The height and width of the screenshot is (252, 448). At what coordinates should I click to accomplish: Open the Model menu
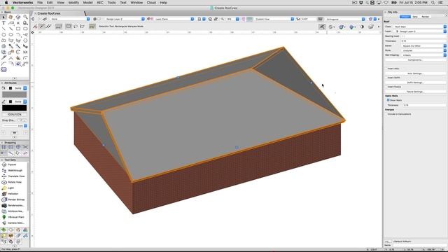[87, 3]
